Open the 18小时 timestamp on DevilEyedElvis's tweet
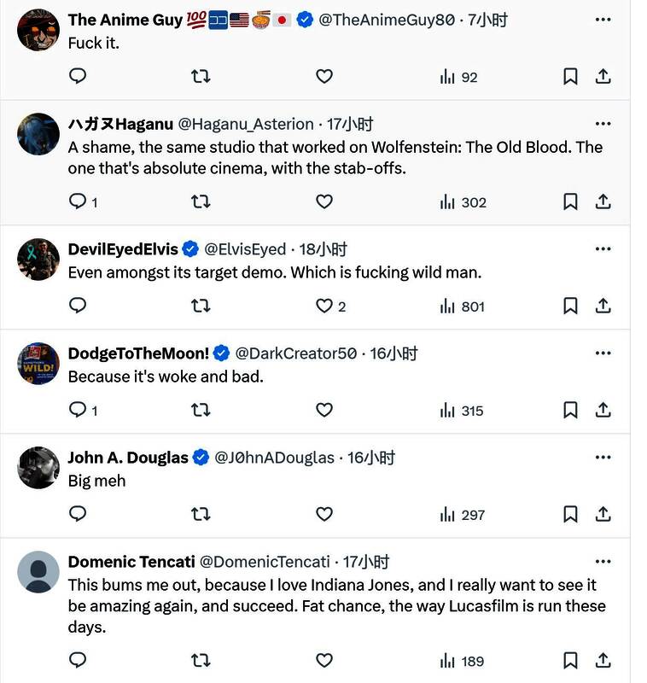This screenshot has height=683, width=647. point(323,249)
